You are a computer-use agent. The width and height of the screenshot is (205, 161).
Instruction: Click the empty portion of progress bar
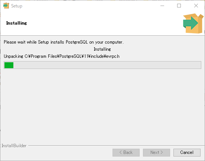pyautogui.click(x=107, y=65)
